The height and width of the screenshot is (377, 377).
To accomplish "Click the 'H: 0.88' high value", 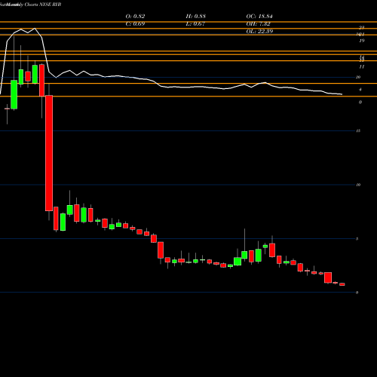I will coord(195,17).
